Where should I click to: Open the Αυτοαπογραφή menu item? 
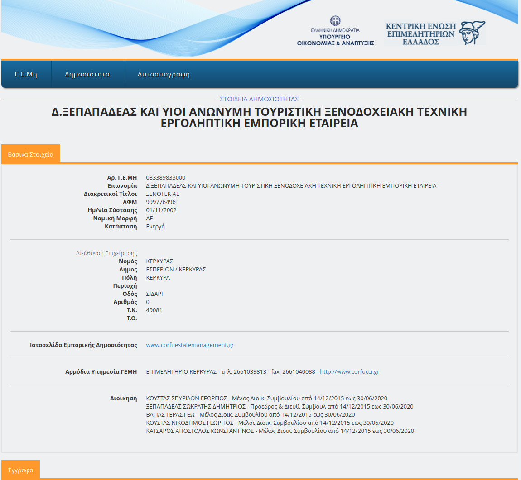(x=164, y=74)
